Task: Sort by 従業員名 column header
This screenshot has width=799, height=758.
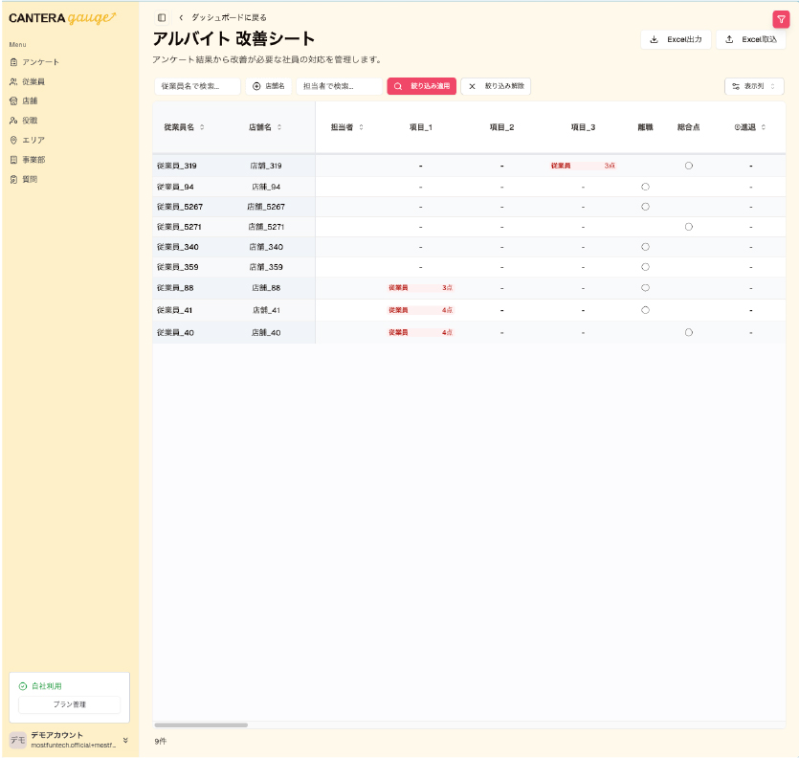Action: (184, 127)
